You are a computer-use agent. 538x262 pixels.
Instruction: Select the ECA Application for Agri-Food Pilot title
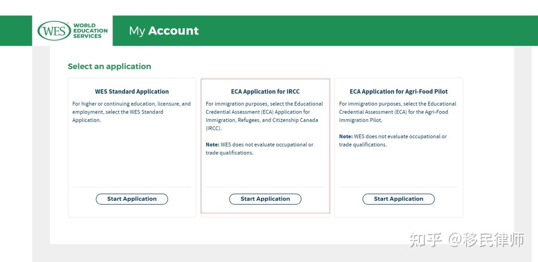point(399,92)
